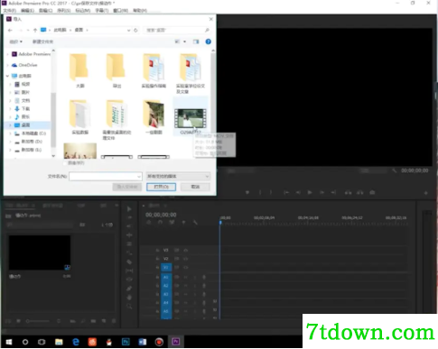Open view options dropdown arrow in dialog

(184, 41)
